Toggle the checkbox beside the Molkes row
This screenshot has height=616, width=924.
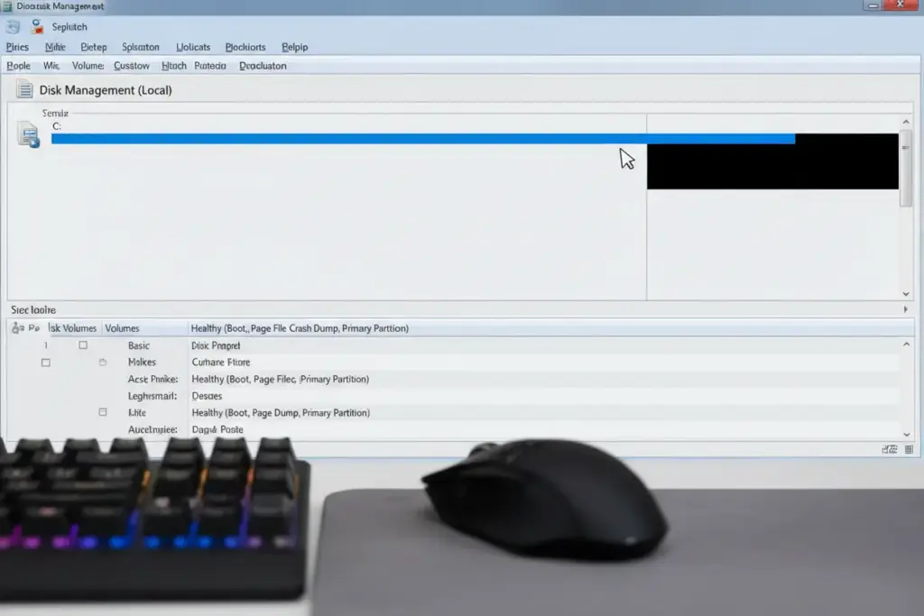(45, 362)
